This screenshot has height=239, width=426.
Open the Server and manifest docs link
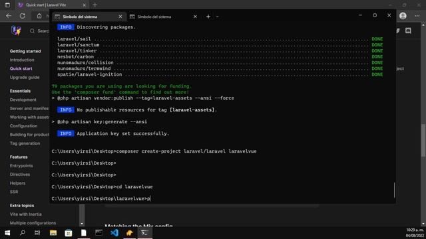pyautogui.click(x=29, y=108)
